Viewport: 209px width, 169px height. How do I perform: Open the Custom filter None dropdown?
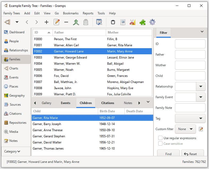click(185, 129)
